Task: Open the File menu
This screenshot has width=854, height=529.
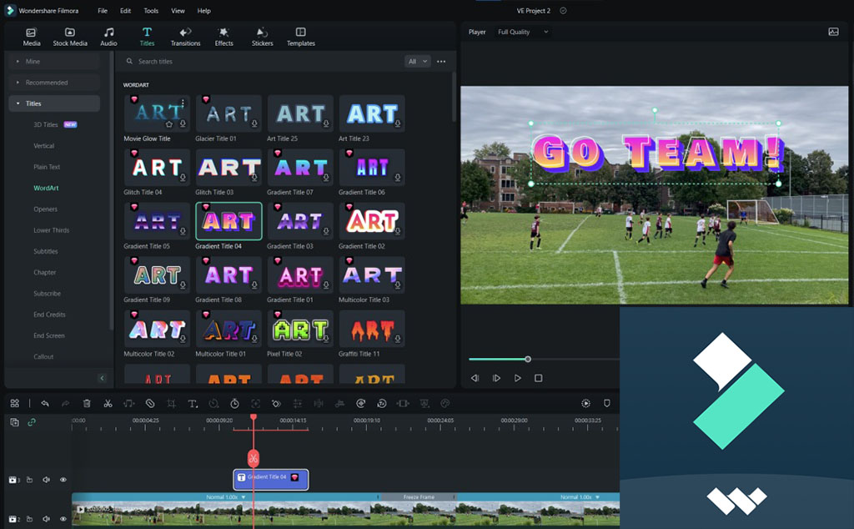Action: (103, 11)
